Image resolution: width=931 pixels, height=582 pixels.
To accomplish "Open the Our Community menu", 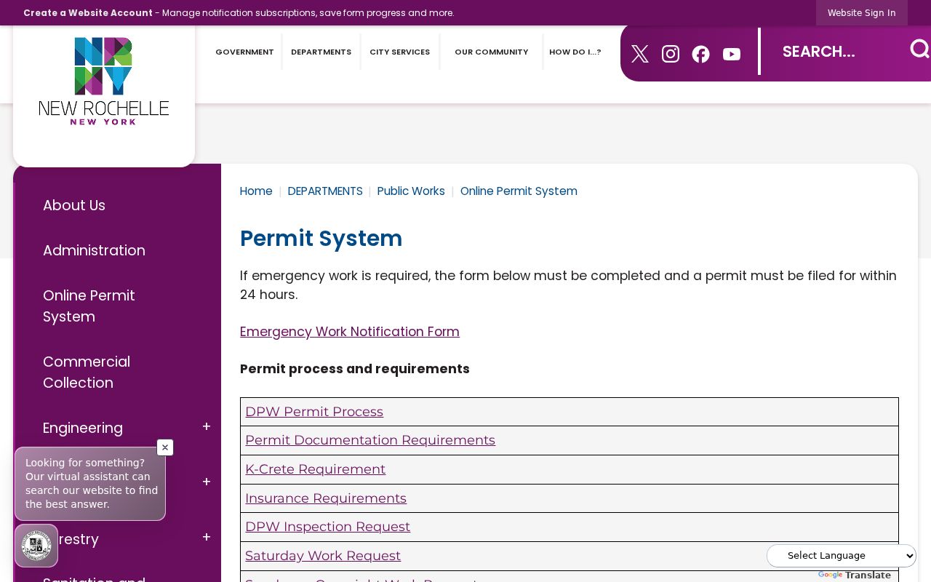I will tap(492, 52).
